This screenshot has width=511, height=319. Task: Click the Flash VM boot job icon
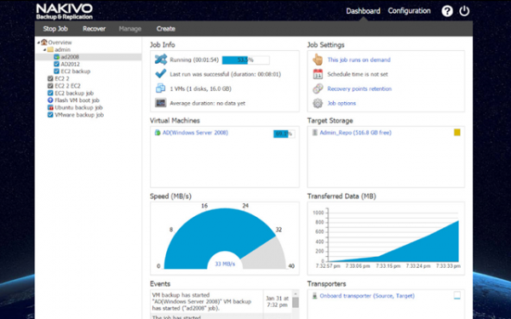50,100
